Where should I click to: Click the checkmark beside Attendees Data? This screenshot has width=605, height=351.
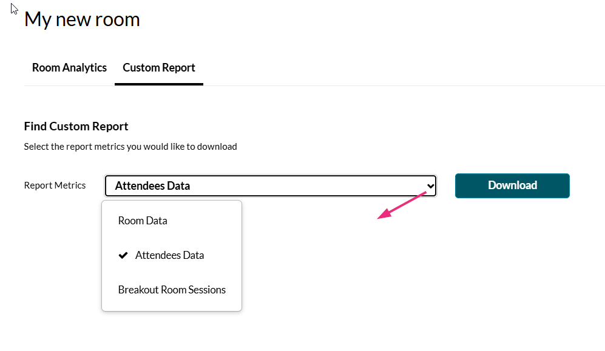(123, 255)
